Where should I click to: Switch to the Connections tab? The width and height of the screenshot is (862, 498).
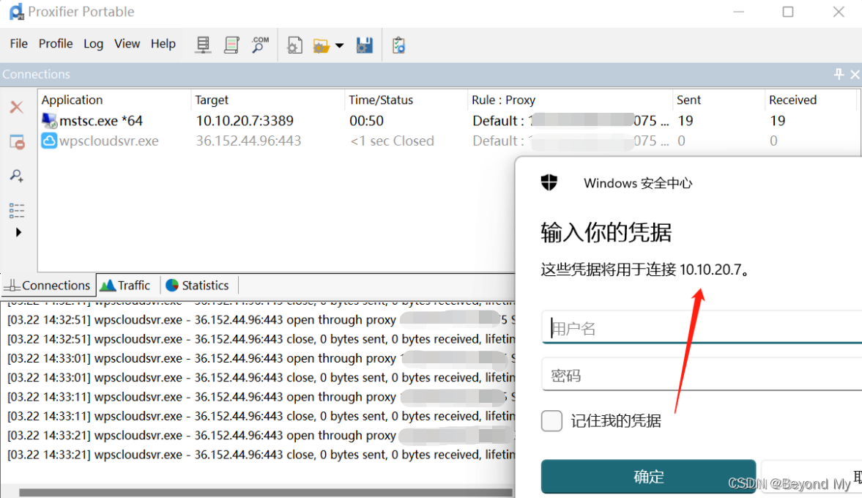[48, 286]
